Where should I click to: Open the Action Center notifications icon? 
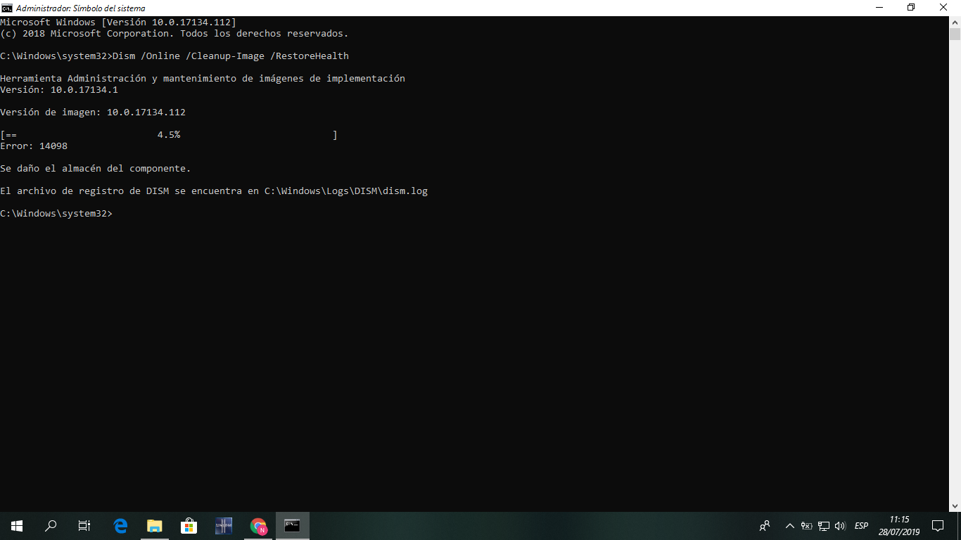[938, 526]
